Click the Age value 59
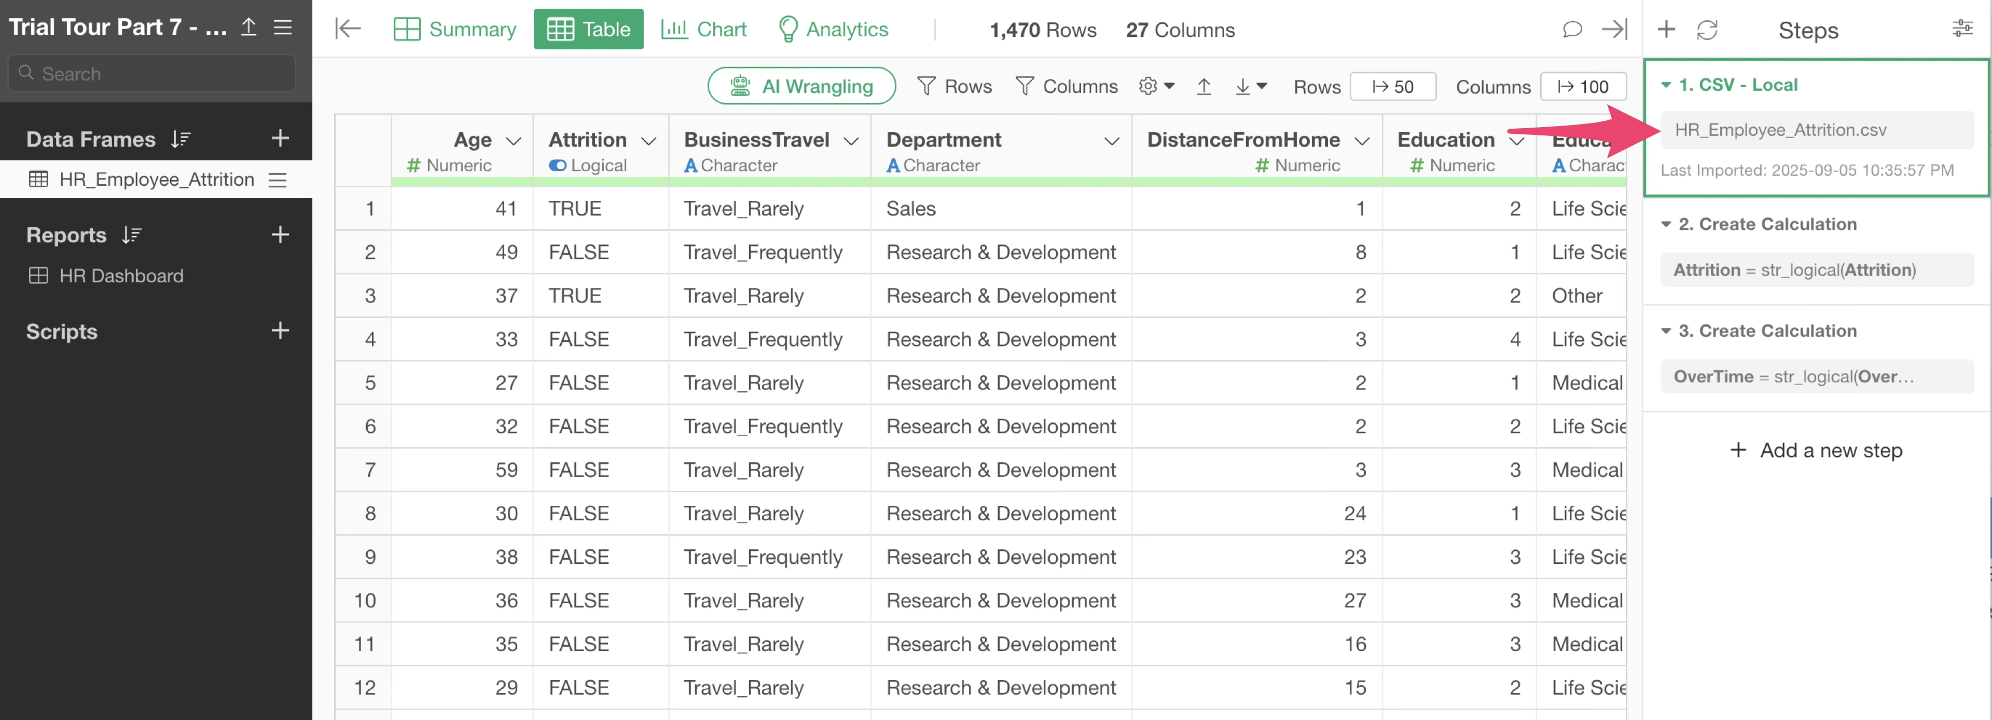1992x720 pixels. tap(506, 470)
